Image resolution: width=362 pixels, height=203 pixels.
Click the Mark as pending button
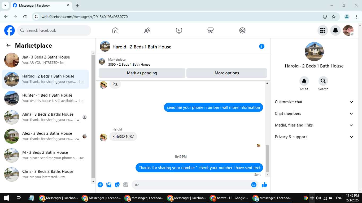(x=142, y=73)
